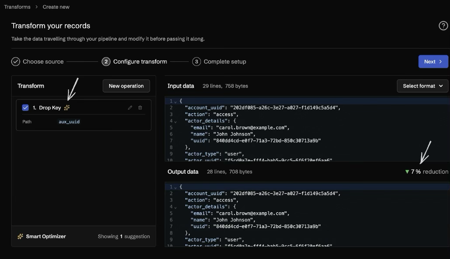Uncheck the Drop Key operation checkbox
The width and height of the screenshot is (450, 259).
pos(25,108)
